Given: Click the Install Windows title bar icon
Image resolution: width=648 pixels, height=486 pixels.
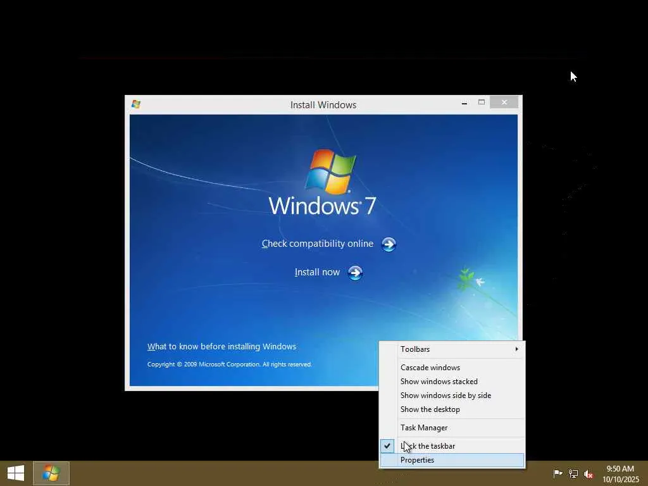Looking at the screenshot, I should [x=136, y=104].
